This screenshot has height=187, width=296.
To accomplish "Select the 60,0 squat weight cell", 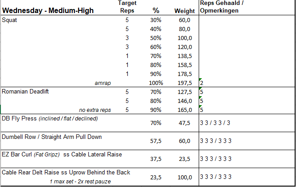I will (184, 20).
